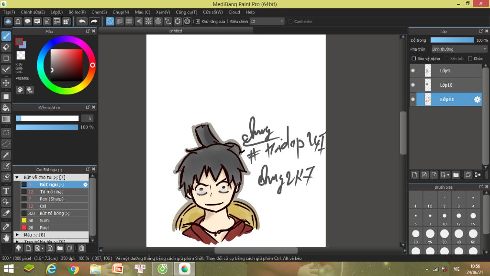Select the Move tool
The width and height of the screenshot is (490, 276).
[x=6, y=83]
